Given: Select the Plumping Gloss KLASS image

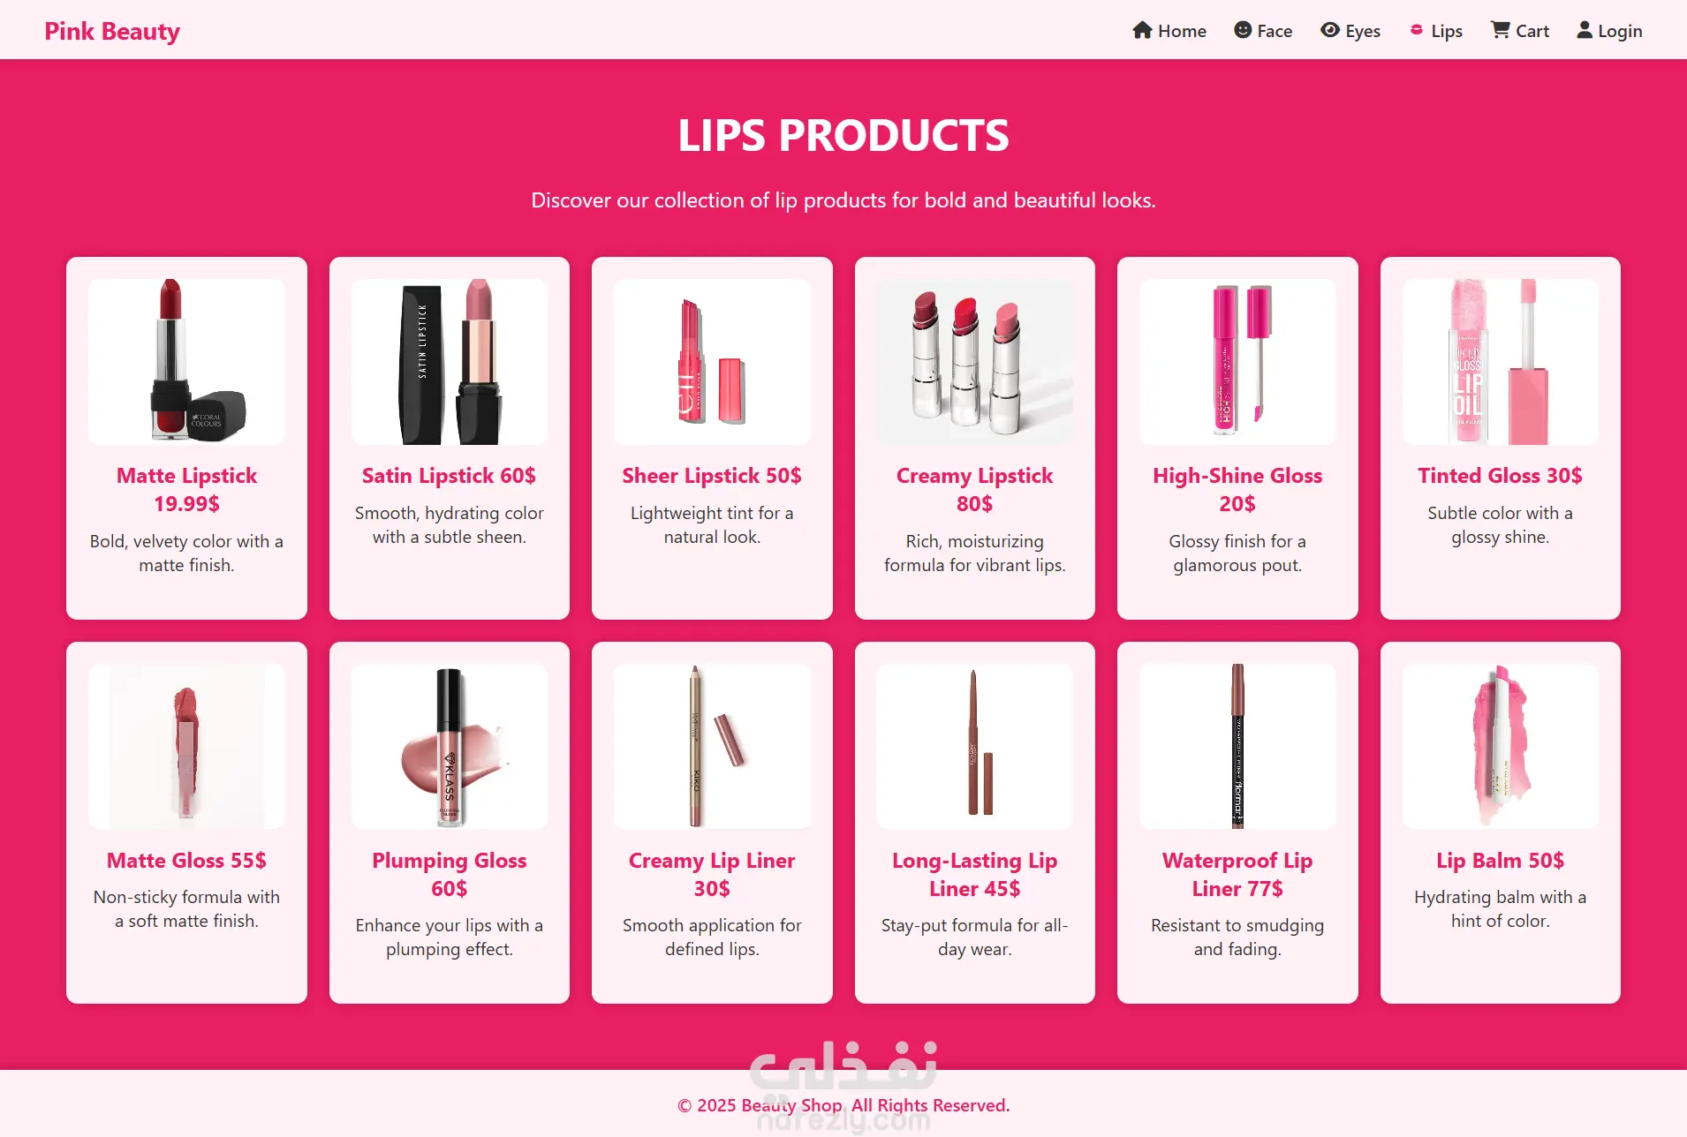Looking at the screenshot, I should pyautogui.click(x=449, y=746).
